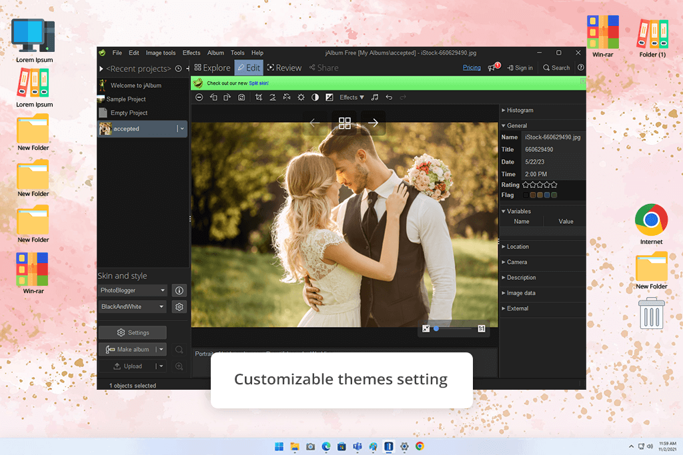Image resolution: width=683 pixels, height=455 pixels.
Task: Click the exclude (minus circle) toolbar icon
Action: click(x=199, y=97)
